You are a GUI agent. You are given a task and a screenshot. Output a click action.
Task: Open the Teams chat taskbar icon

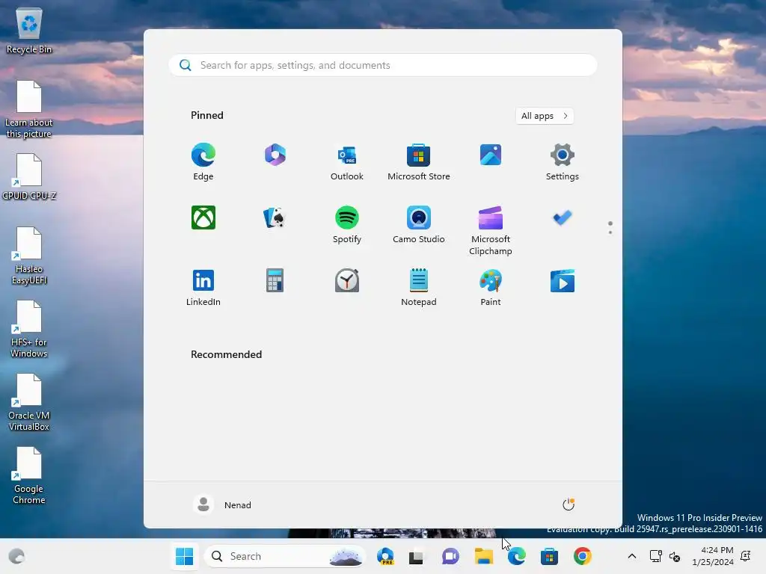(x=450, y=556)
